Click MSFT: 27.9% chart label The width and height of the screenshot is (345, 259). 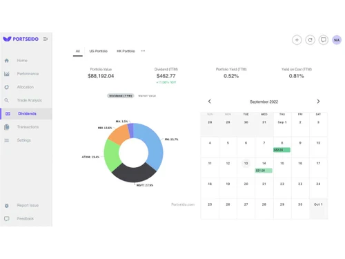click(145, 185)
